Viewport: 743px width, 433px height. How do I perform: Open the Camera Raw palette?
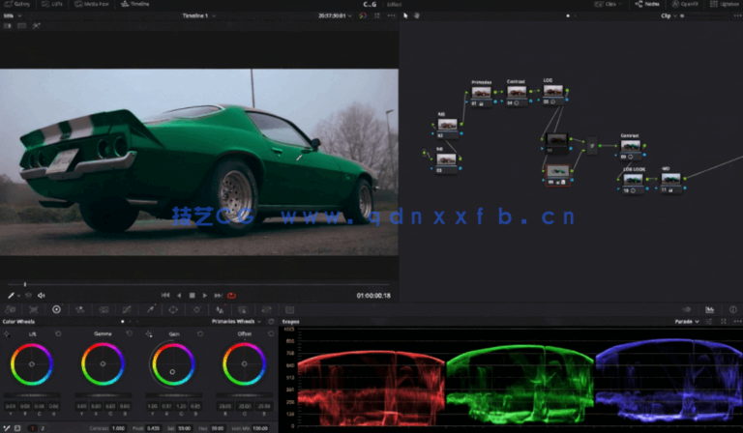coord(10,310)
